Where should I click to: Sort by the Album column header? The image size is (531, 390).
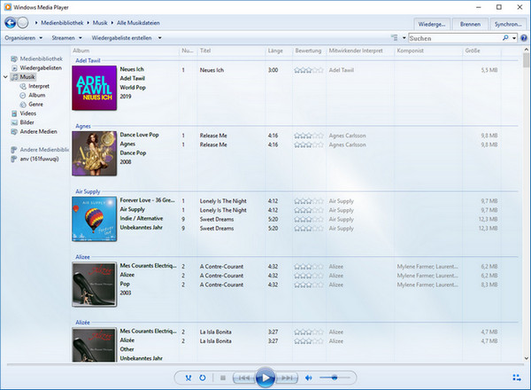[125, 51]
